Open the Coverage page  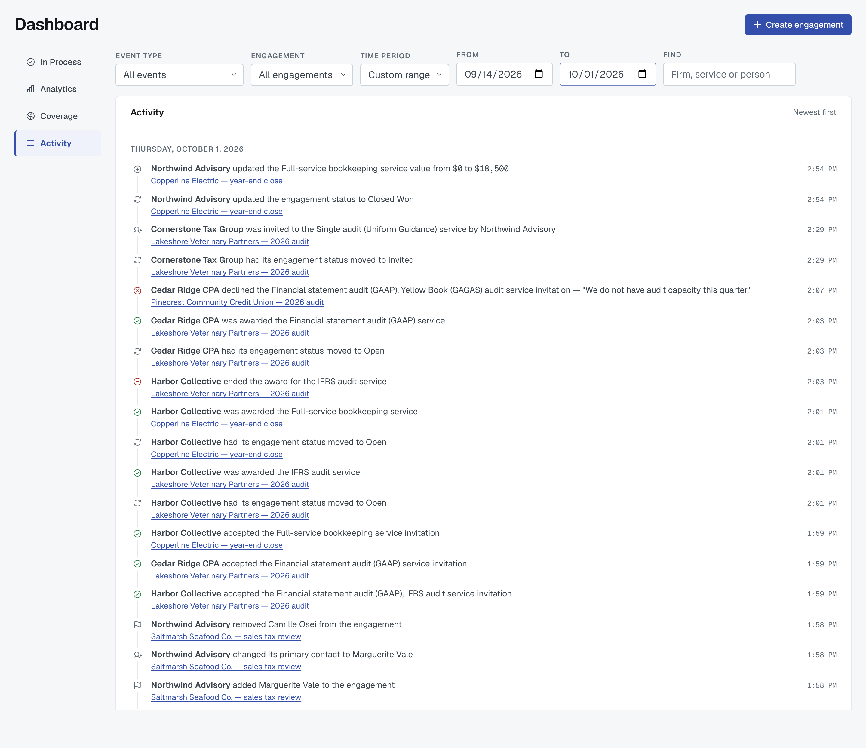(58, 116)
